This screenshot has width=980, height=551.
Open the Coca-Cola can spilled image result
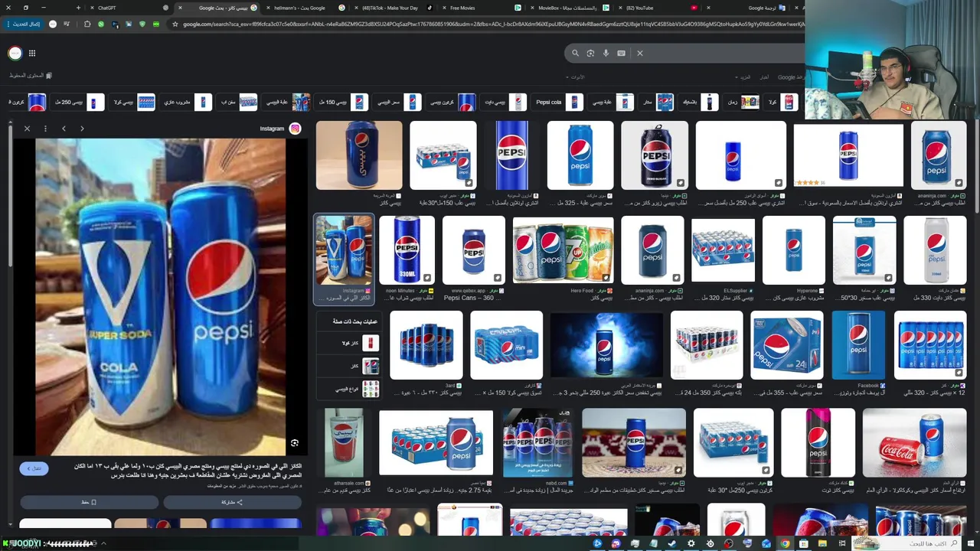tap(914, 443)
